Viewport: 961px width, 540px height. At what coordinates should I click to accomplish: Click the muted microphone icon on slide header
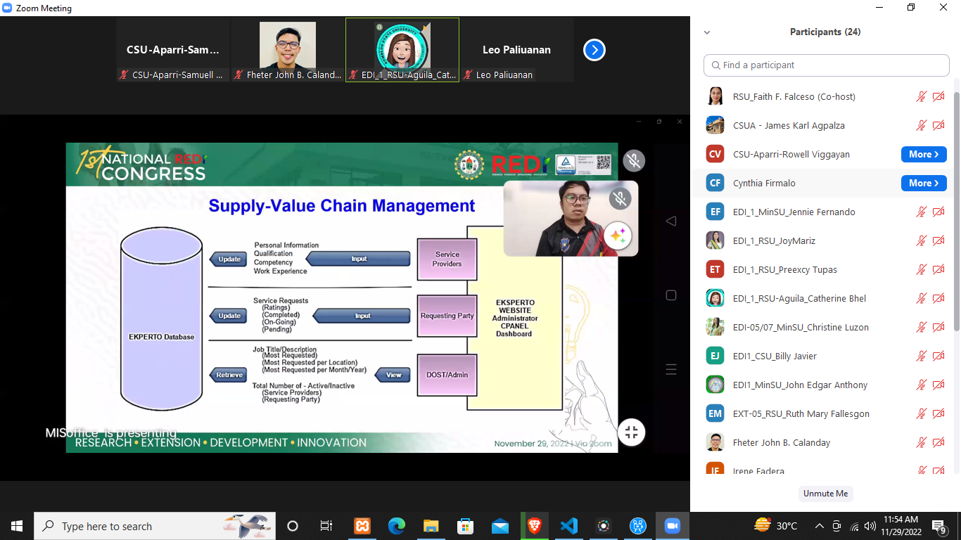tap(634, 161)
